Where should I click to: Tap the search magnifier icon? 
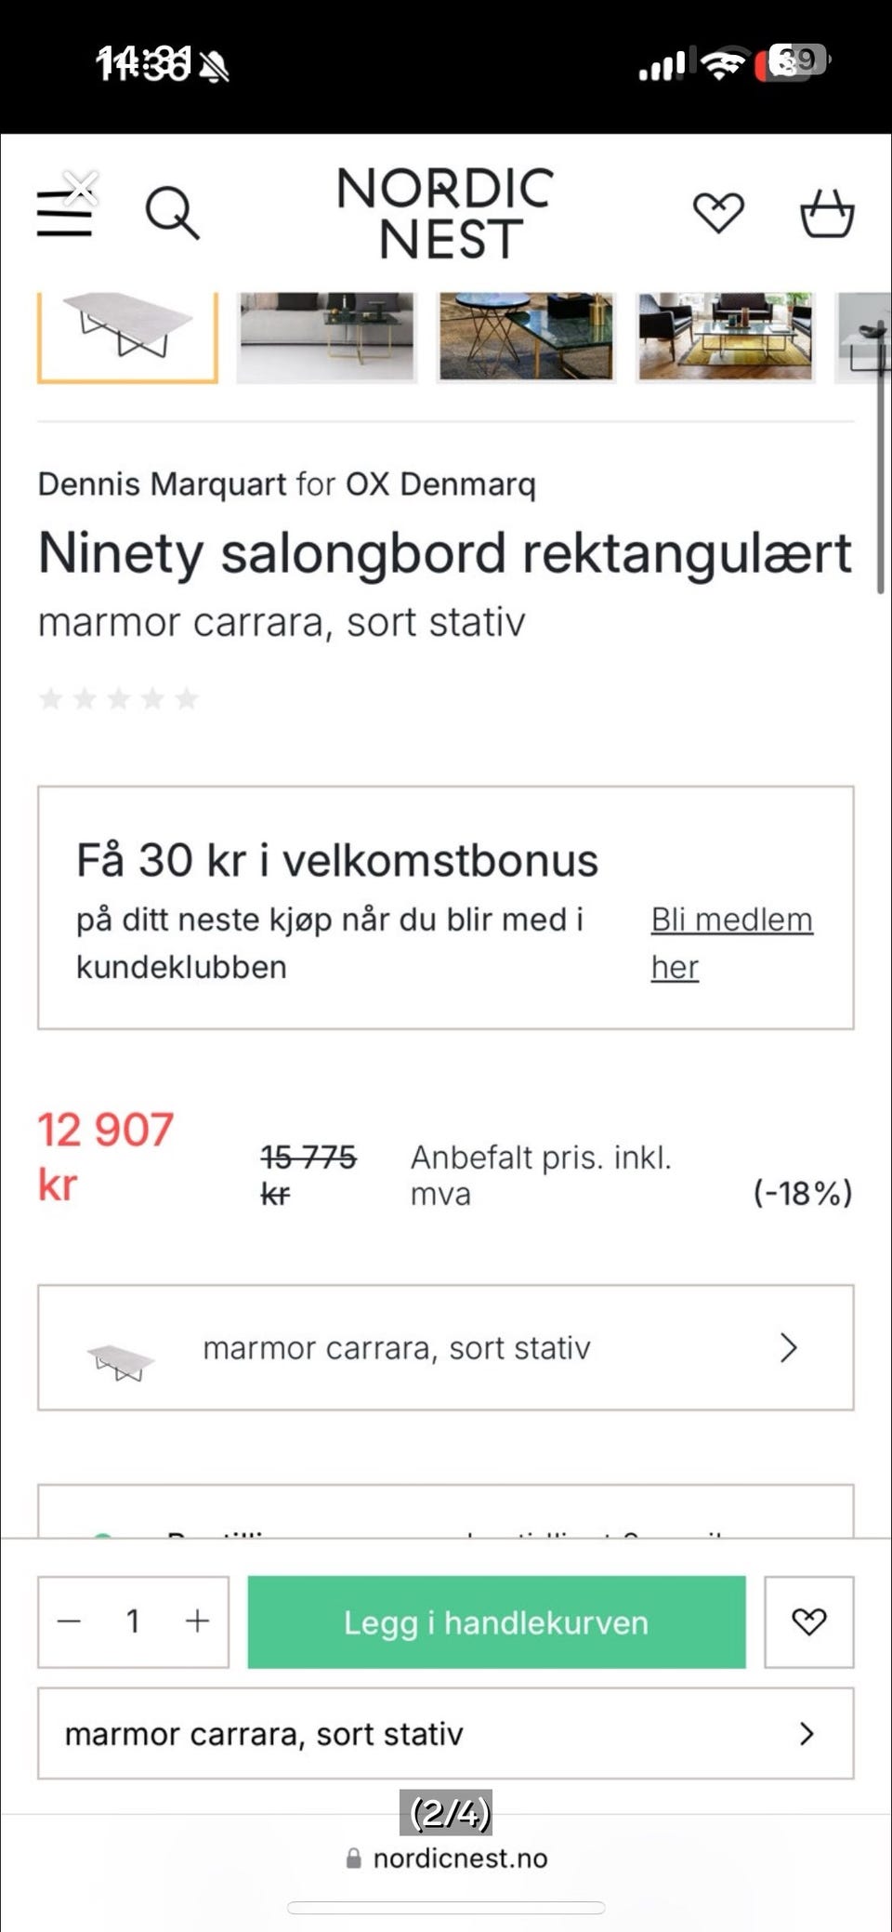pos(172,213)
